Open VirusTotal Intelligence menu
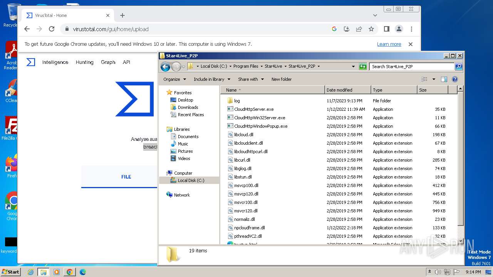This screenshot has width=493, height=277. pos(55,62)
